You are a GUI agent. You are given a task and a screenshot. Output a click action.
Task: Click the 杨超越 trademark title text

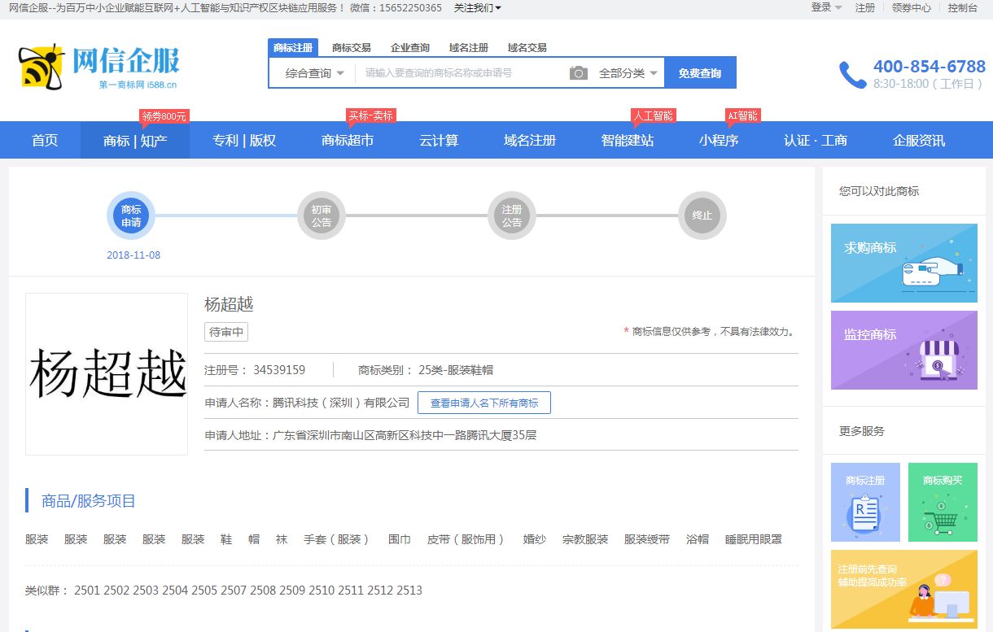229,305
